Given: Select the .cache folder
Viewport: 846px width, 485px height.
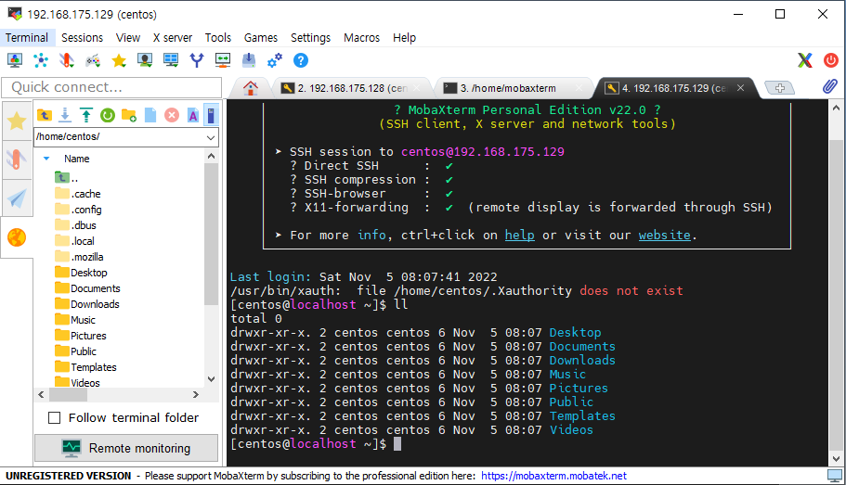Looking at the screenshot, I should 78,194.
